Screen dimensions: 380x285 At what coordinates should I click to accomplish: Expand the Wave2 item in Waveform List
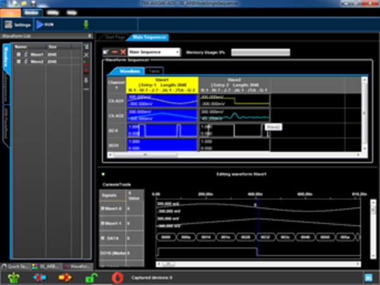coord(19,61)
